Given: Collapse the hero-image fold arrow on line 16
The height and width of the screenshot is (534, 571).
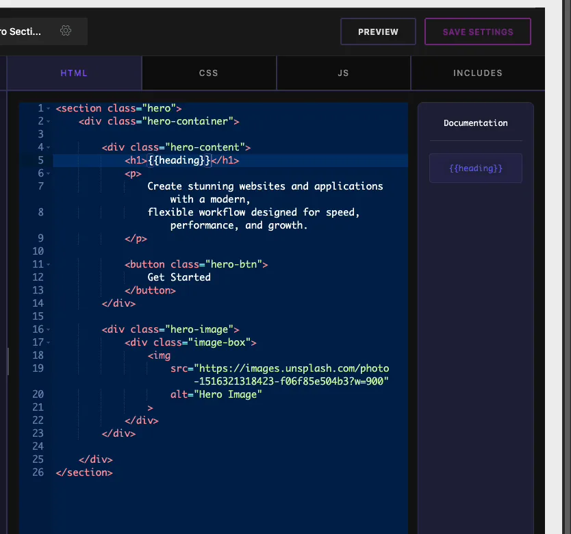Looking at the screenshot, I should (x=49, y=330).
